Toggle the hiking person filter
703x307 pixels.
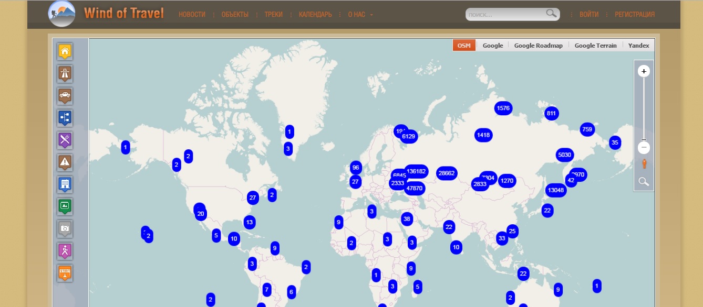click(x=65, y=251)
